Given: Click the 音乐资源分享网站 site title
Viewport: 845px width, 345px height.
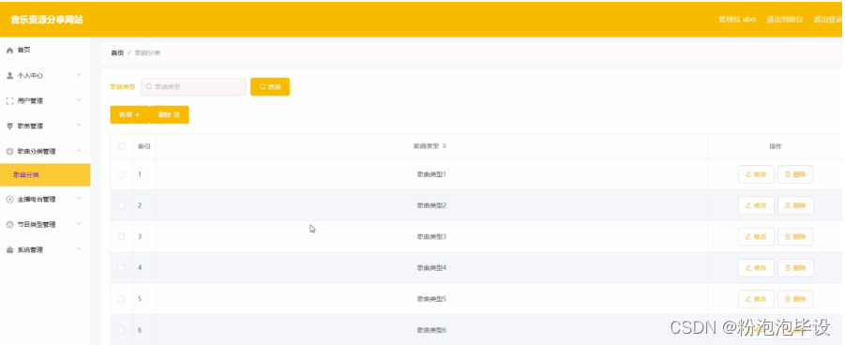Looking at the screenshot, I should [47, 20].
